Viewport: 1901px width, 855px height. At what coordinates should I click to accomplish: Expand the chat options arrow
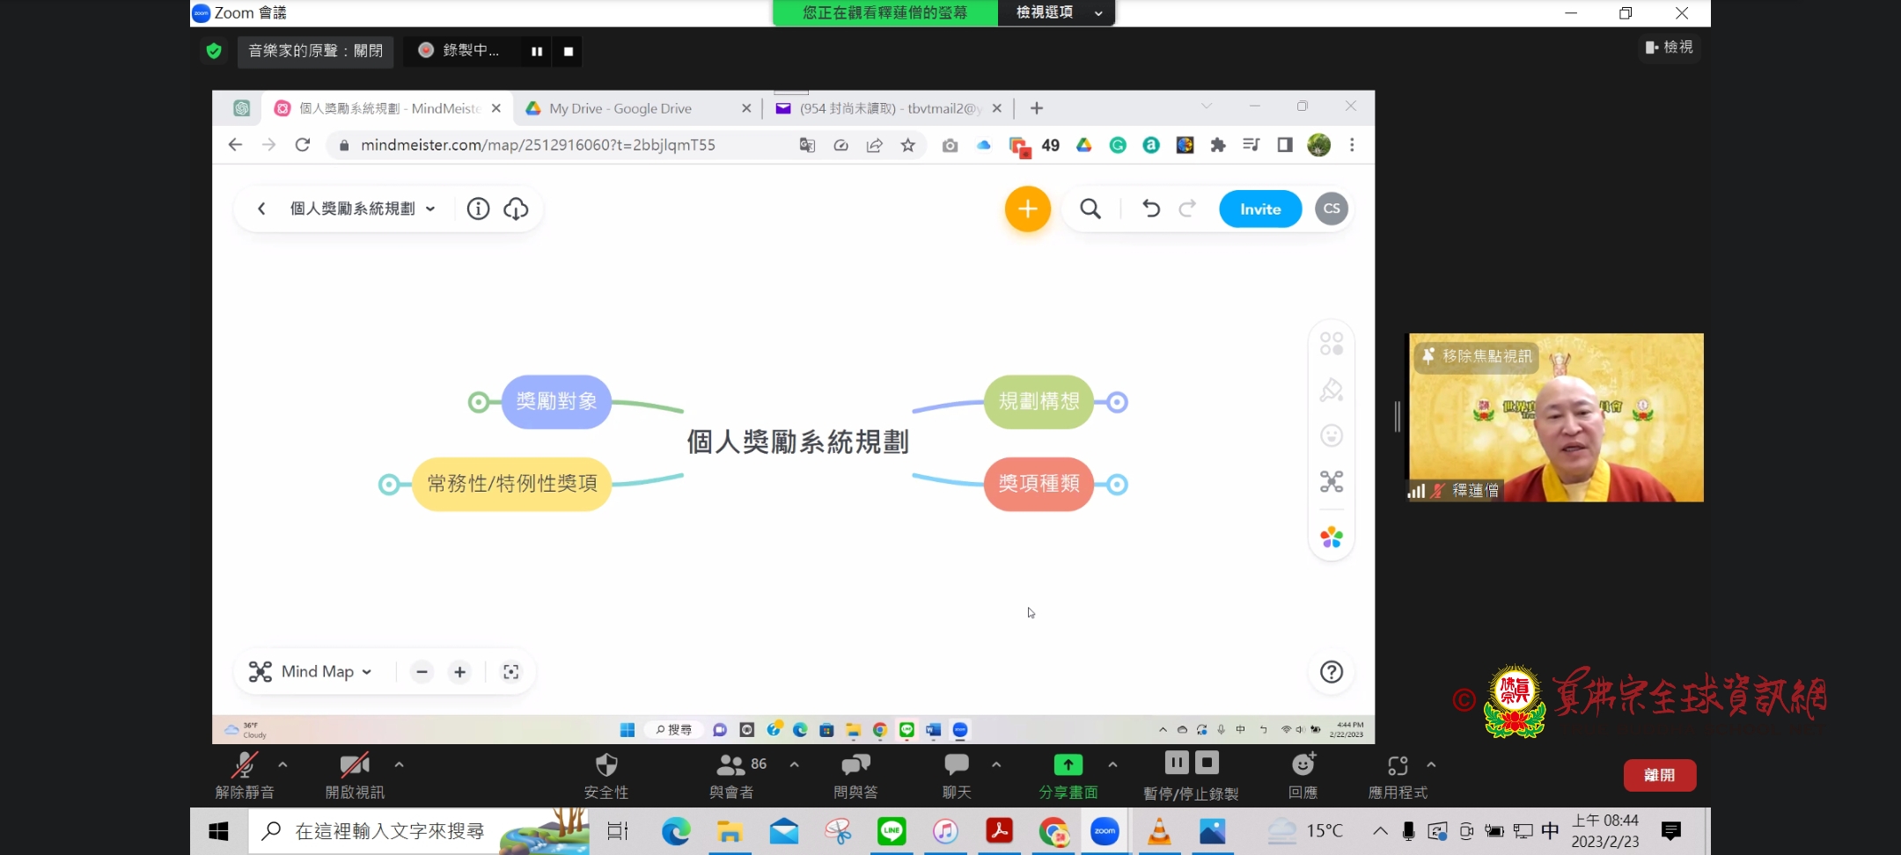pyautogui.click(x=996, y=764)
